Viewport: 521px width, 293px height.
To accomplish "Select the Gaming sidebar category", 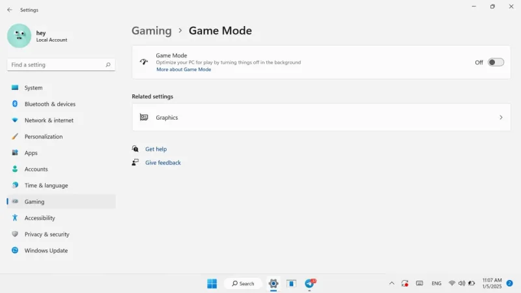I will coord(61,202).
